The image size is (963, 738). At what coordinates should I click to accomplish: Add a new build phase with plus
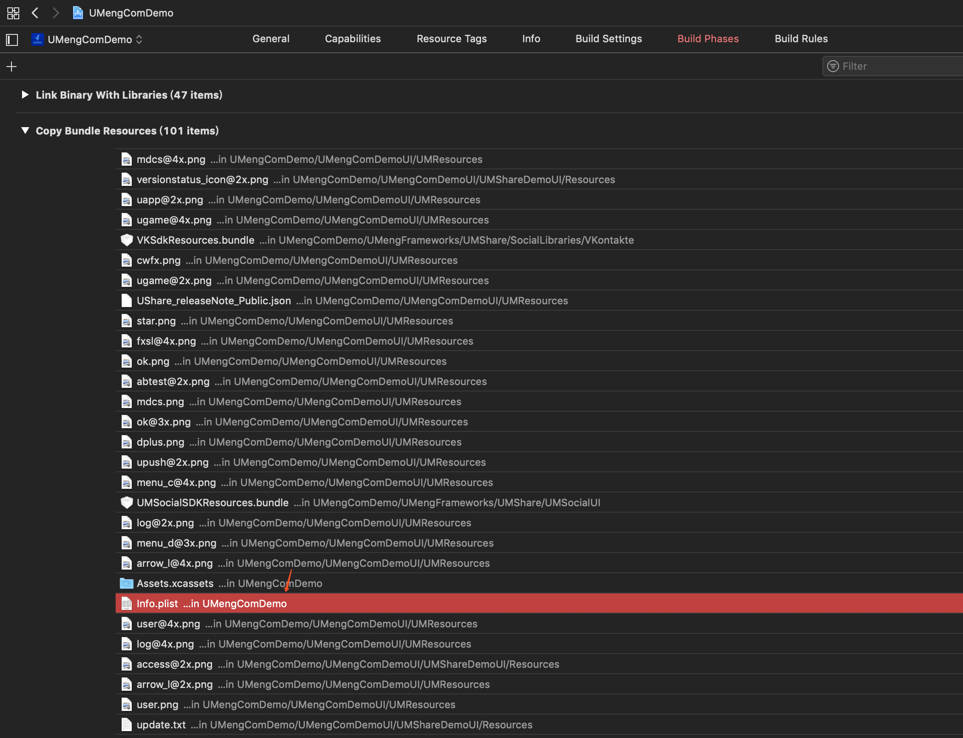pos(11,67)
